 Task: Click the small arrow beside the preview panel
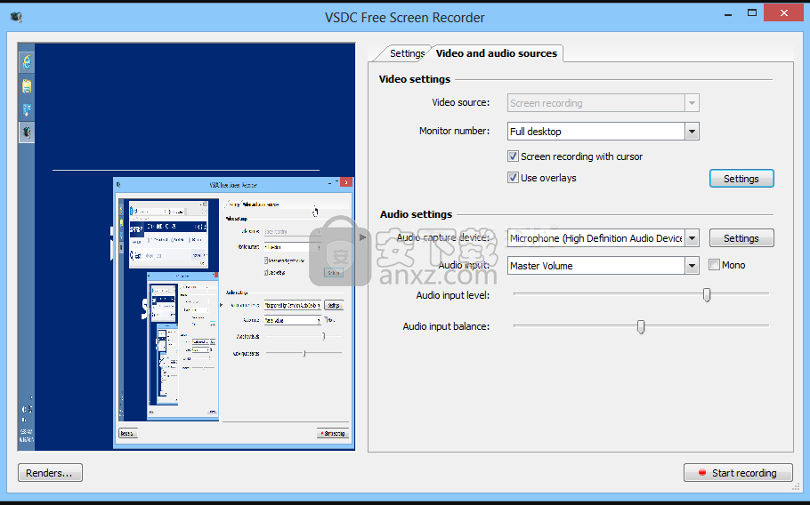(x=361, y=237)
